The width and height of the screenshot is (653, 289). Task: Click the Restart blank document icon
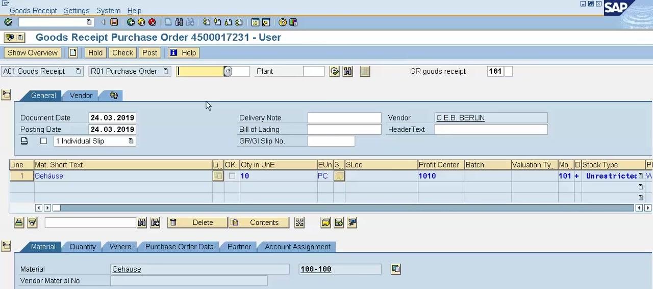[73, 52]
